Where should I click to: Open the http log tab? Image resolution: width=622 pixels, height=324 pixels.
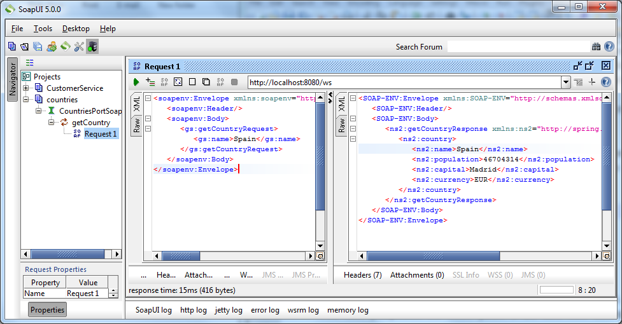[x=194, y=310]
